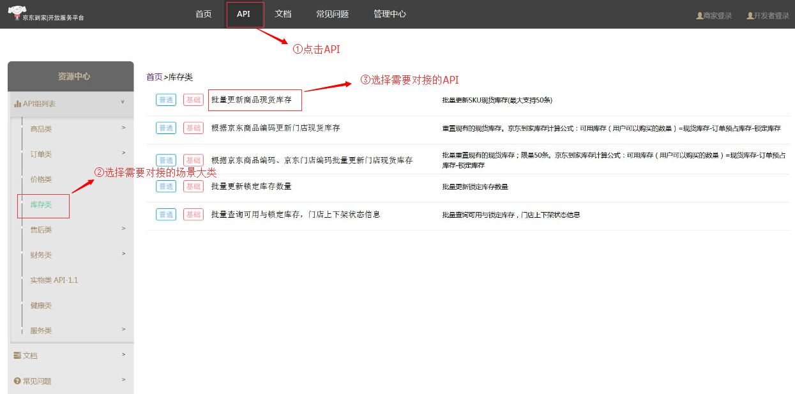Select 实物类 API-1.1 in the sidebar
795x394 pixels.
coord(54,280)
